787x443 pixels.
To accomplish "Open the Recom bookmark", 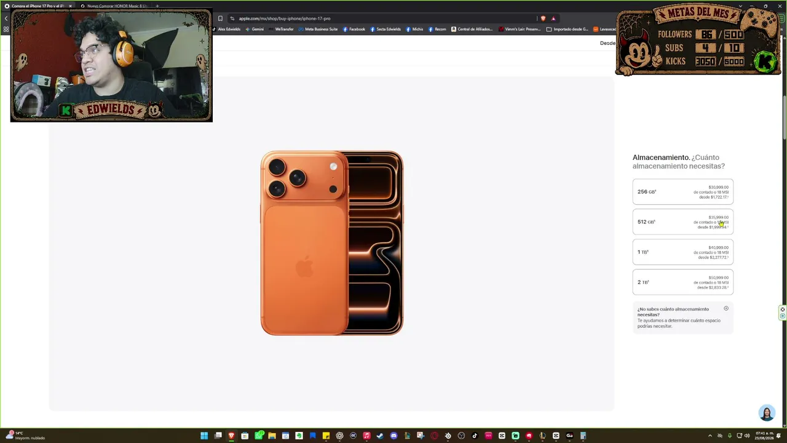I will [437, 29].
